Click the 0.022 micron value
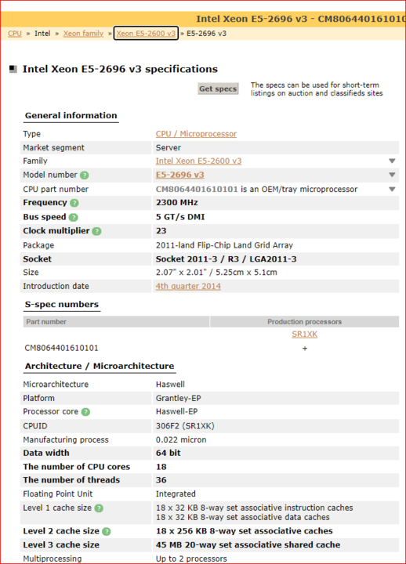Viewport: 406px width, 564px height. coord(181,439)
